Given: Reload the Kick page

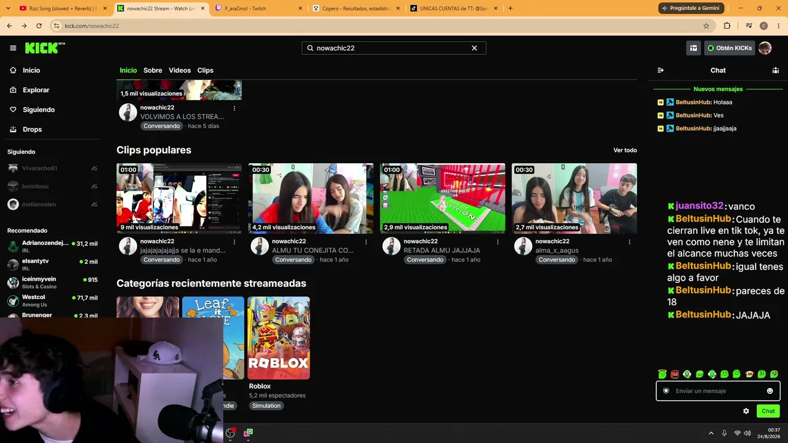Looking at the screenshot, I should click(x=39, y=26).
